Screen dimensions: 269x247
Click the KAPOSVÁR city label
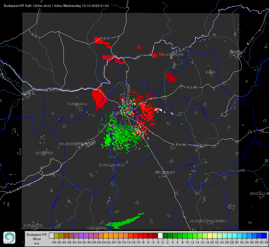click(x=33, y=225)
